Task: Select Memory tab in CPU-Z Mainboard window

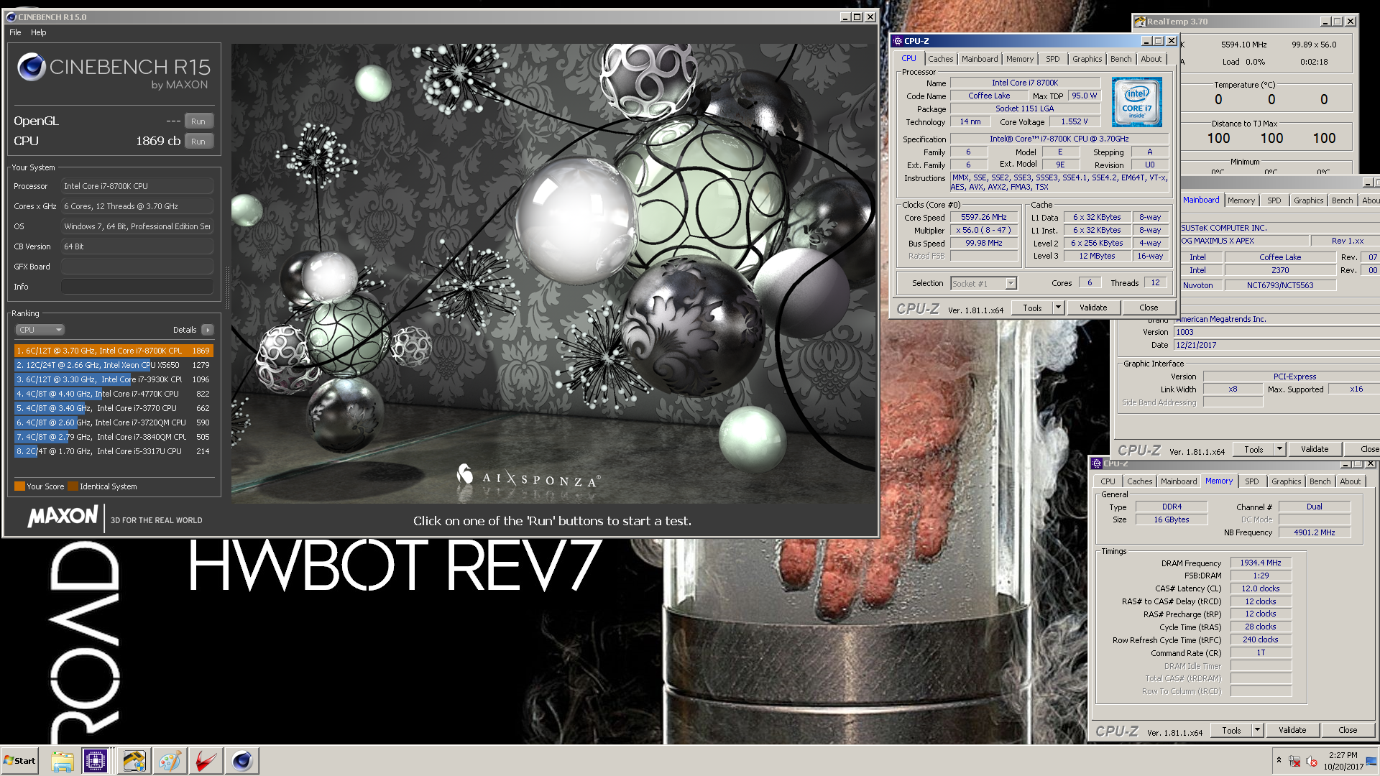Action: 1241,200
